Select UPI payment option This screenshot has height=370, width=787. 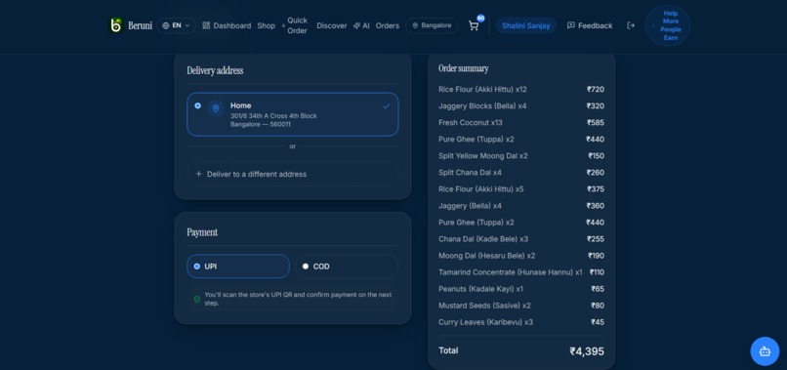(238, 267)
